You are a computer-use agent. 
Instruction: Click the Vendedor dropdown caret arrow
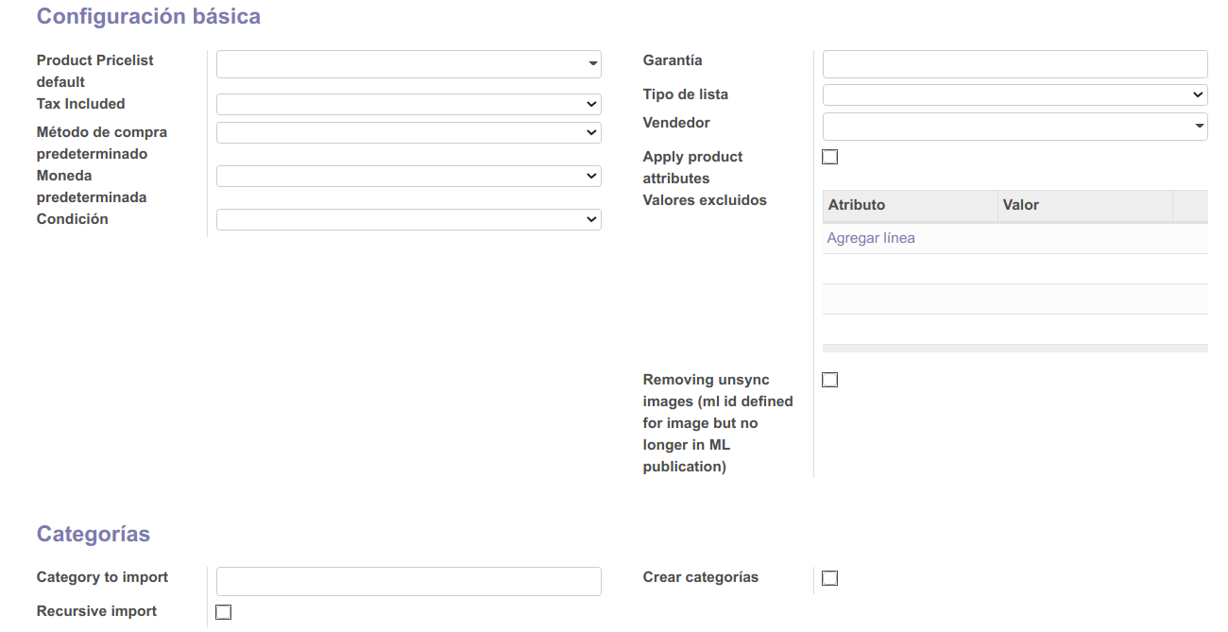(x=1200, y=127)
